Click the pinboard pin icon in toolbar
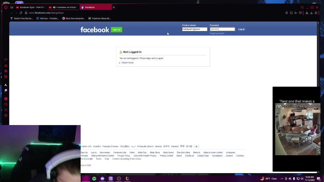 pyautogui.click(x=287, y=13)
